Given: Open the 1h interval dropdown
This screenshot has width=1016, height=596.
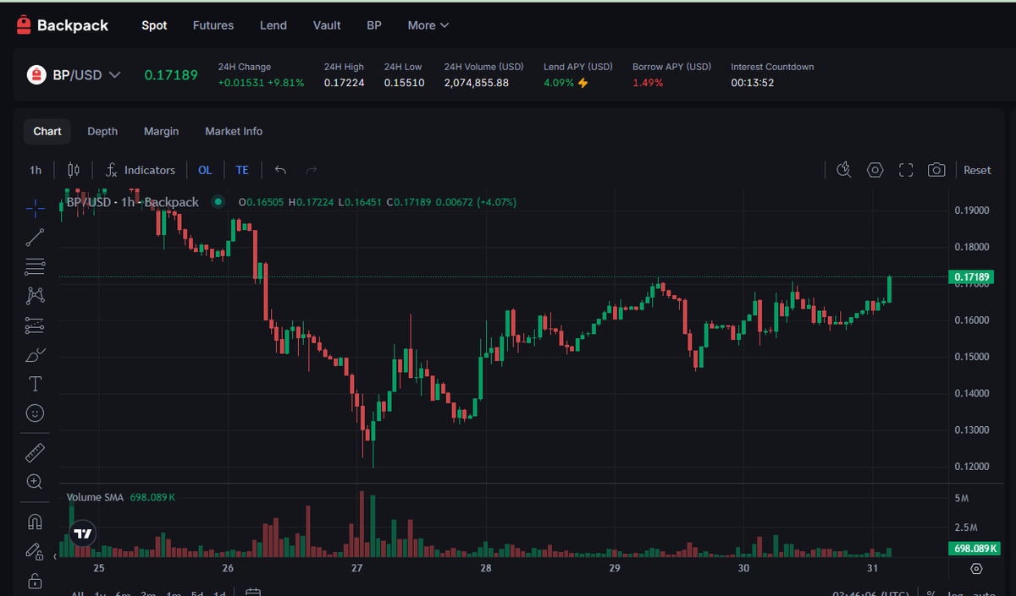Looking at the screenshot, I should [36, 170].
